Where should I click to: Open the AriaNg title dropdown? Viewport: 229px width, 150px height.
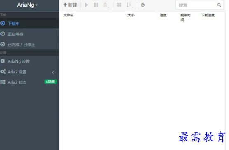(x=27, y=5)
